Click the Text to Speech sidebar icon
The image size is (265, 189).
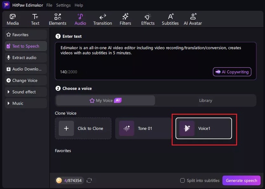[8, 46]
